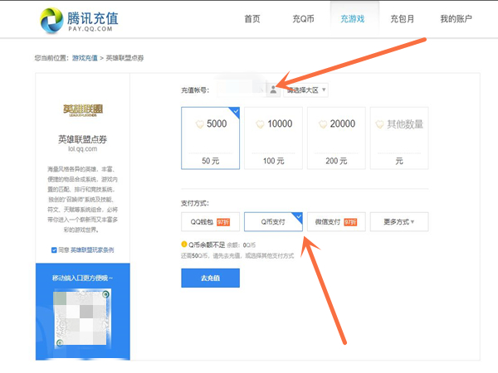Click the mobile entry QR code
This screenshot has width=498, height=373.
[82, 318]
